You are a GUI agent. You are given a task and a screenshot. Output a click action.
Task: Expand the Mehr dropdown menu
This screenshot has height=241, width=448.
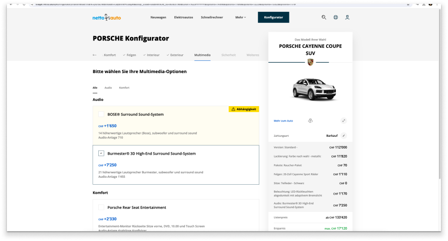241,17
